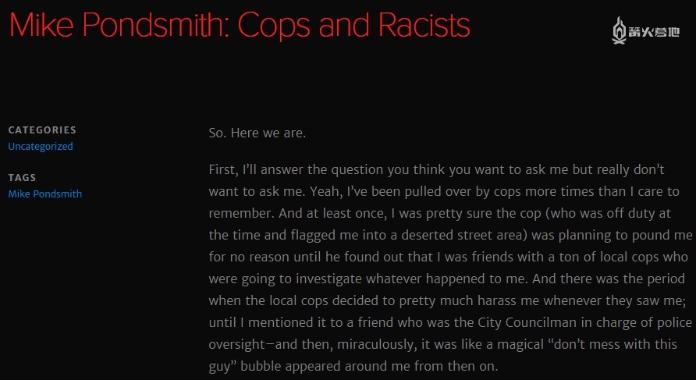The image size is (696, 380).
Task: Open the Uncategorized category link
Action: point(41,147)
